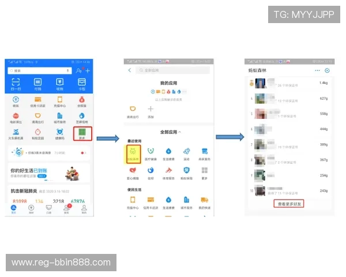
Task: Switch to the Home tab at bottom
Action: tap(14, 209)
